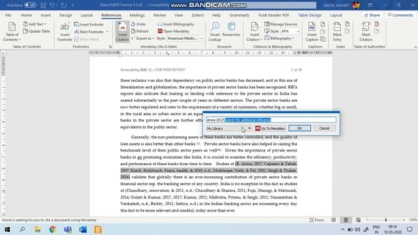The width and height of the screenshot is (418, 235).
Task: Switch to Read Mode view in status bar
Action: (x=334, y=220)
